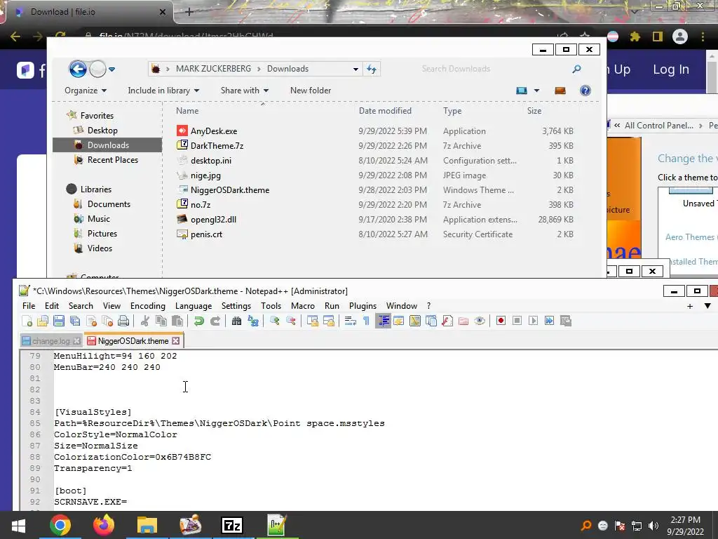Image resolution: width=718 pixels, height=539 pixels.
Task: Open recent locations dropdown beside navigation arrows
Action: pyautogui.click(x=111, y=69)
